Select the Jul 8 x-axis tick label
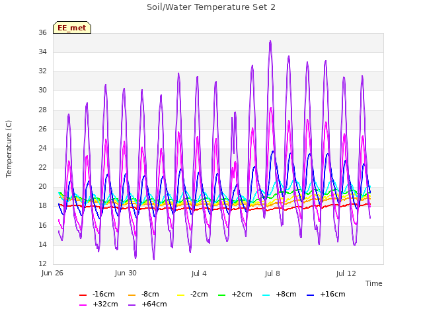The image size is (423, 317). (x=272, y=273)
